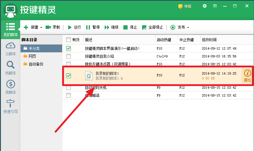Click the 属性 properties info icon
This screenshot has height=151, width=254.
pyautogui.click(x=247, y=76)
